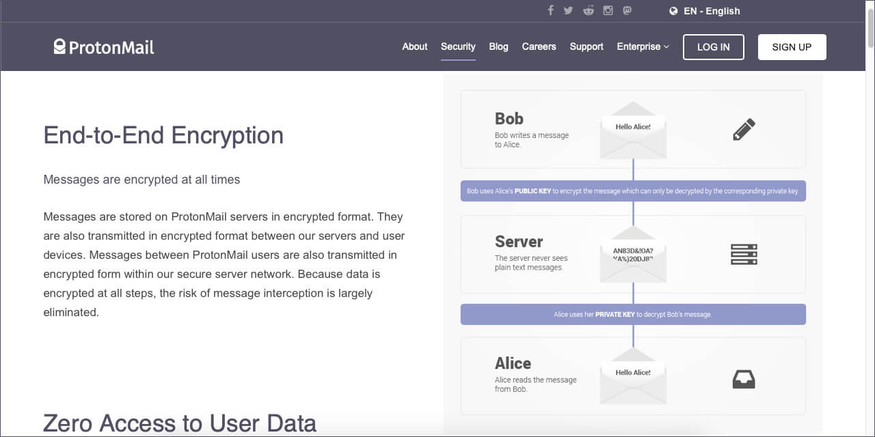Go to homepage via ProtonMail logo
Image resolution: width=875 pixels, height=437 pixels.
coord(104,46)
